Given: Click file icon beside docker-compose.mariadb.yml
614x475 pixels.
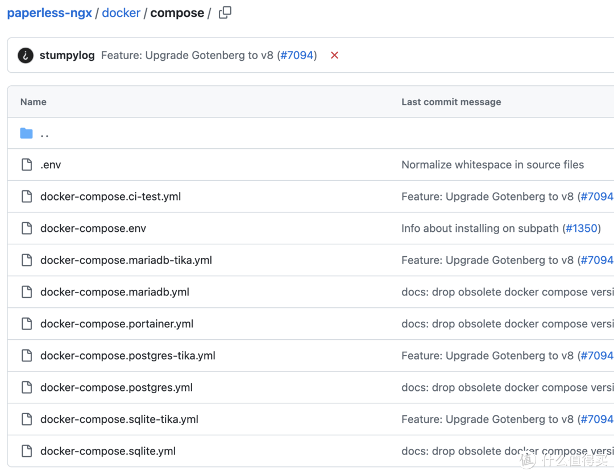Looking at the screenshot, I should click(x=26, y=292).
